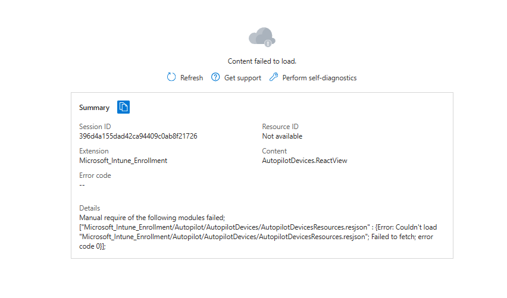
Task: Click the Not available resource ID value
Action: coord(282,136)
